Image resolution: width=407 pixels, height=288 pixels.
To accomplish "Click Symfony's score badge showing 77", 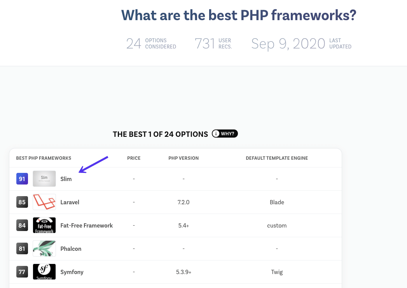I will (22, 272).
